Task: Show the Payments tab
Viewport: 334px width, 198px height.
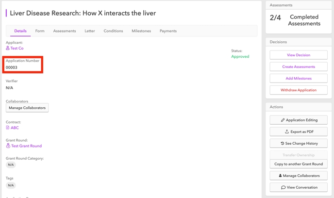Action: pyautogui.click(x=168, y=31)
